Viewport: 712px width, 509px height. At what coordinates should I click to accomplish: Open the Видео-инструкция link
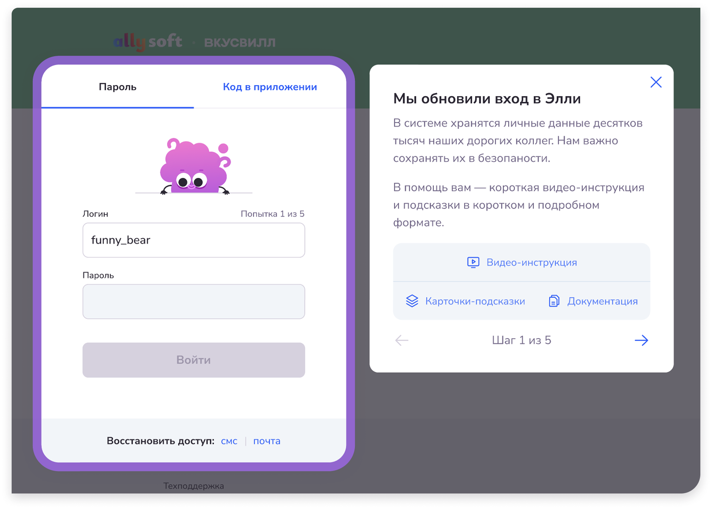(531, 262)
